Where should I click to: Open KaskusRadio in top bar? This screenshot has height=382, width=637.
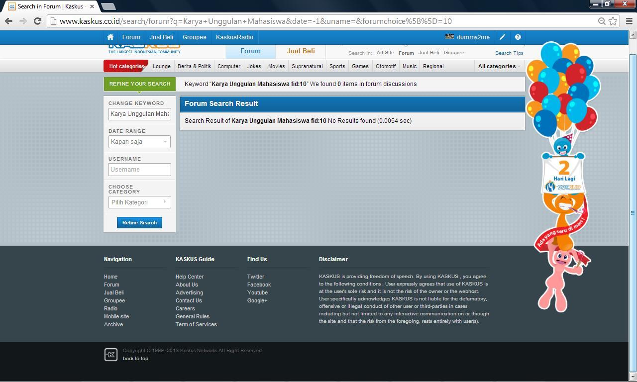(x=234, y=37)
